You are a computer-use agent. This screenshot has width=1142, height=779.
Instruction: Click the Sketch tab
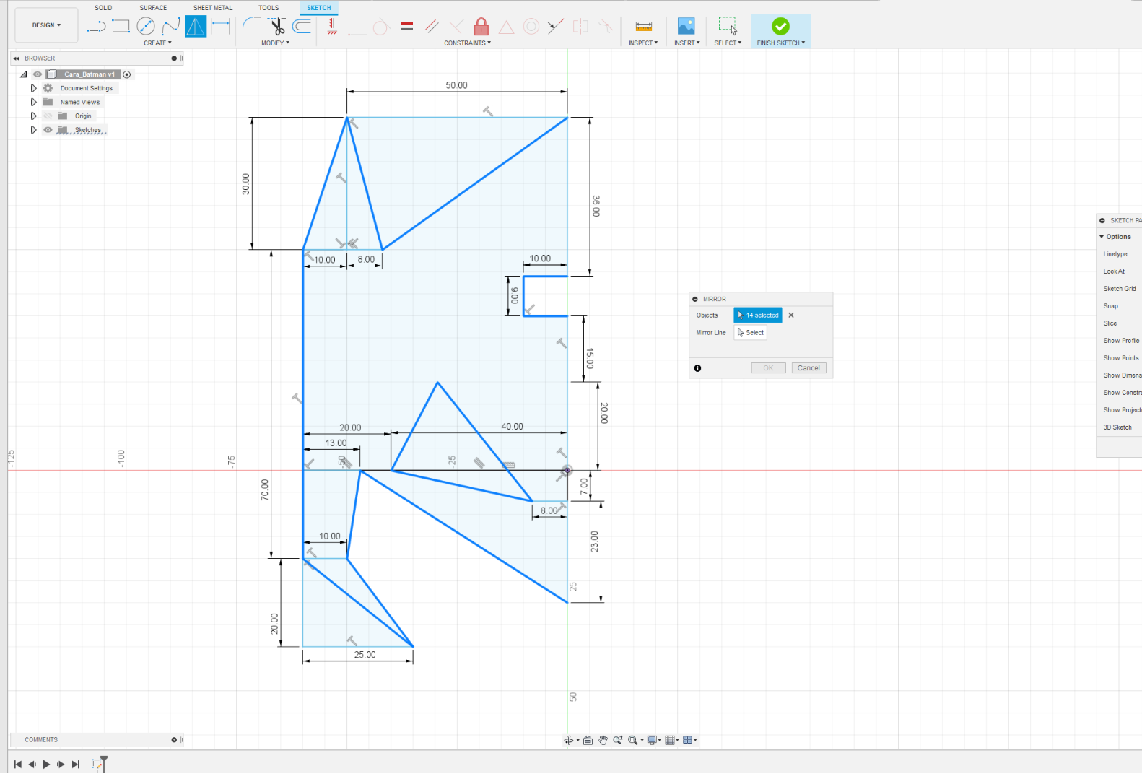click(x=319, y=8)
